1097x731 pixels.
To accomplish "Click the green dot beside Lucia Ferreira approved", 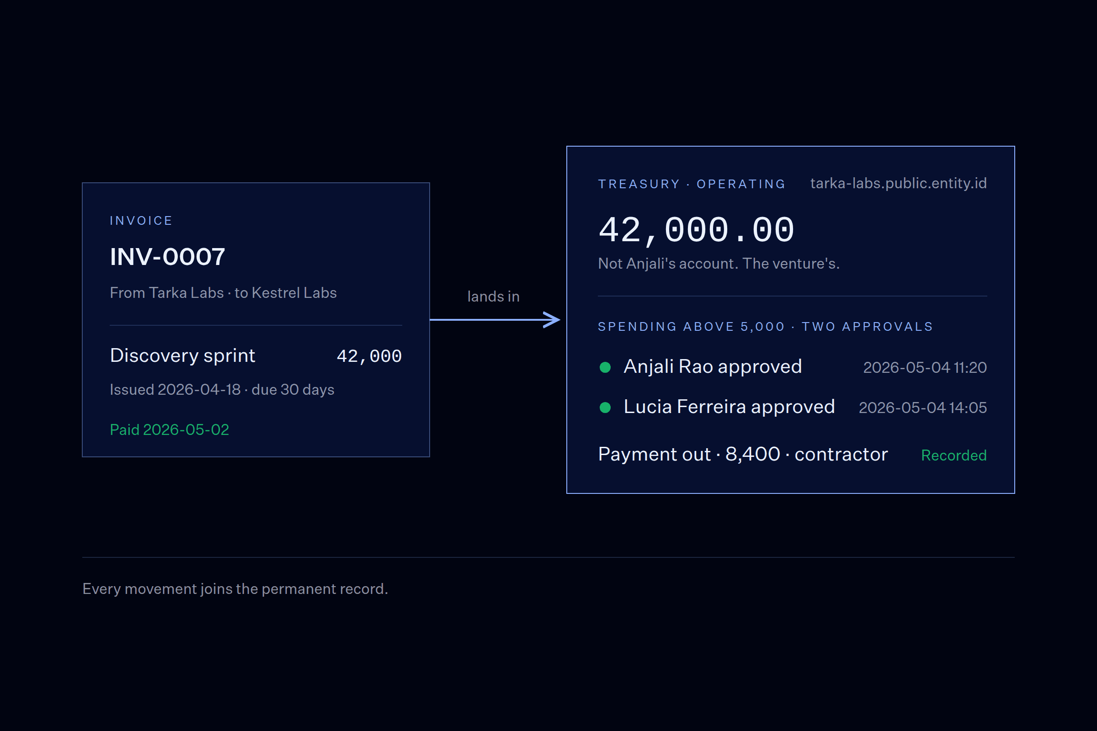I will pos(605,408).
